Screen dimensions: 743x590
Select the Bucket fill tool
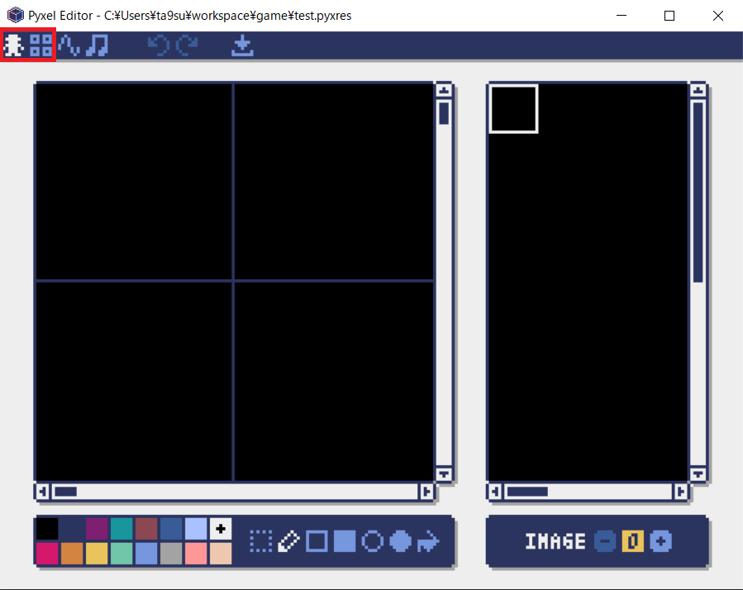(428, 541)
